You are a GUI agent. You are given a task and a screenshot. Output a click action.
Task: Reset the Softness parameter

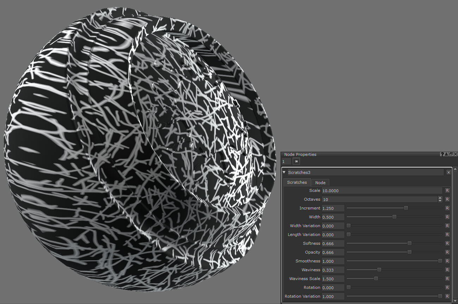(447, 243)
